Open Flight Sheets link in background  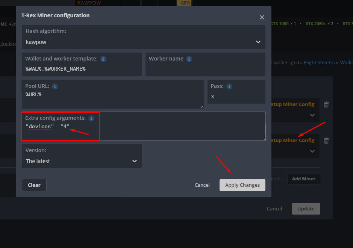pos(318,62)
